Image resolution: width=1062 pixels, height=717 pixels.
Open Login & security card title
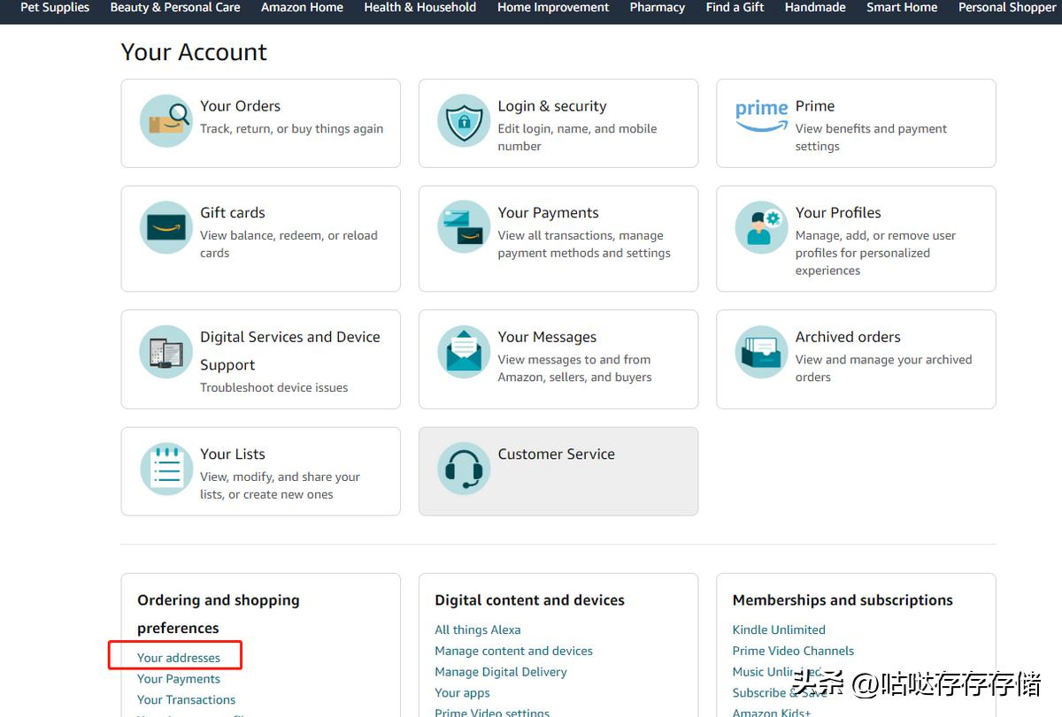click(x=552, y=106)
